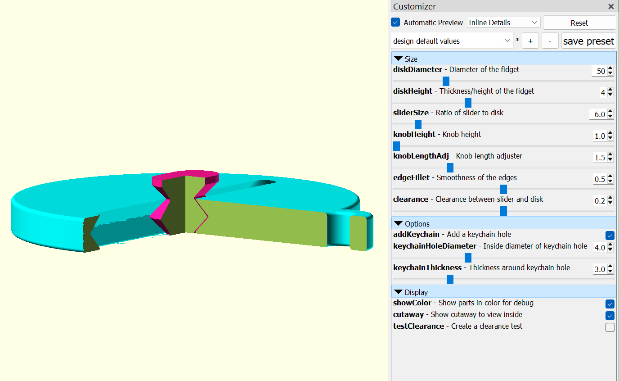Click the clearance value field showing 0.2
Viewport: 619px width, 381px height.
(x=600, y=201)
